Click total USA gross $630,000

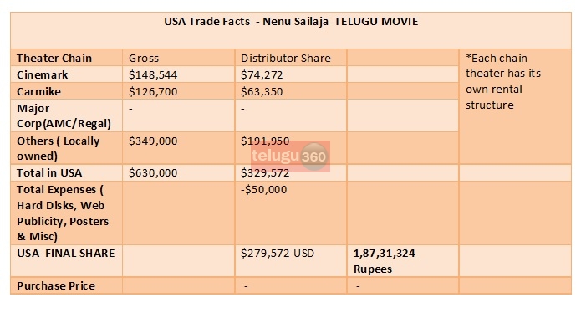point(153,172)
